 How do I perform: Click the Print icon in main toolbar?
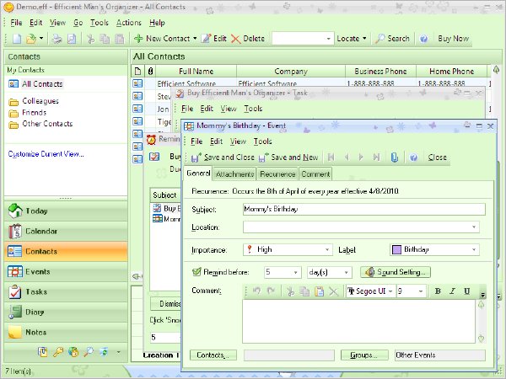tap(57, 39)
